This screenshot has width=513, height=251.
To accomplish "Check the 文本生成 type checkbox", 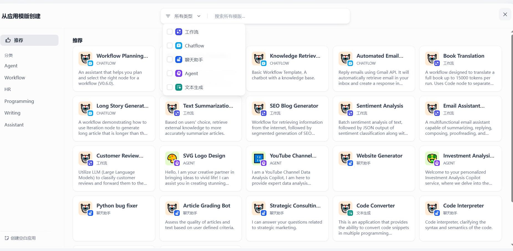I will (170, 87).
